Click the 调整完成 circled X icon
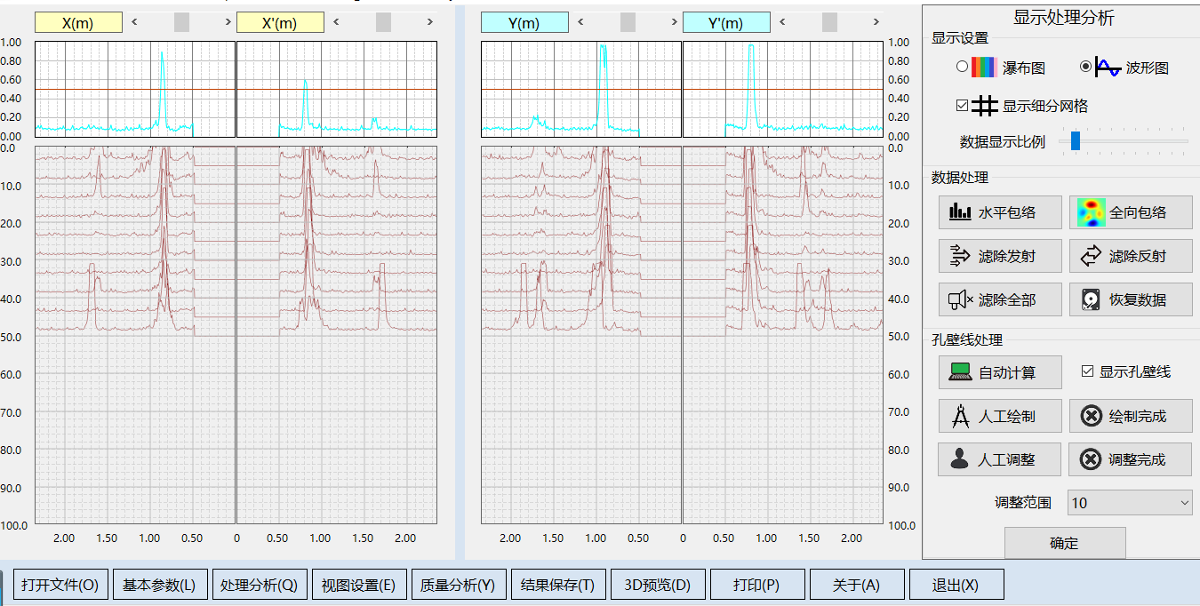The width and height of the screenshot is (1200, 606). coord(1091,458)
